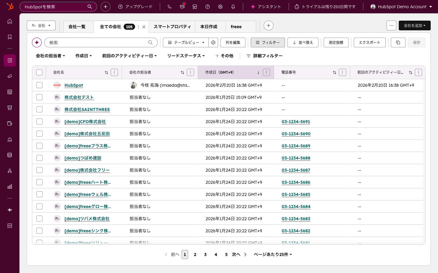Select the Marketing megaphone icon in sidebar
Screen dimensions: 438x273
click(9, 76)
